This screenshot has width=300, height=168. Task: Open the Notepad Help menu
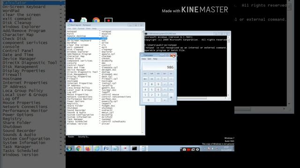tap(94, 28)
